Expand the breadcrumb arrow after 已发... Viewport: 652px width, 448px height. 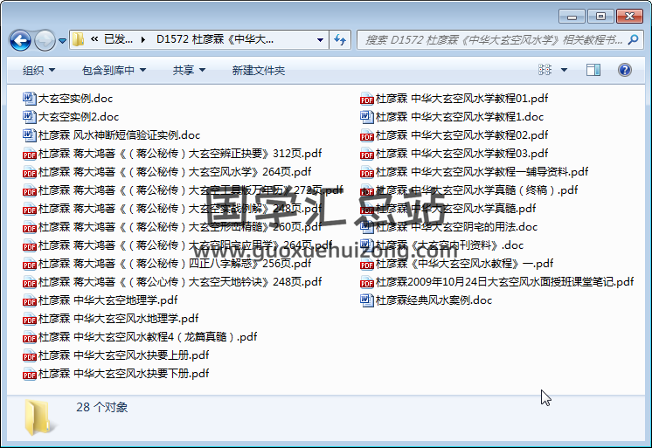click(143, 40)
